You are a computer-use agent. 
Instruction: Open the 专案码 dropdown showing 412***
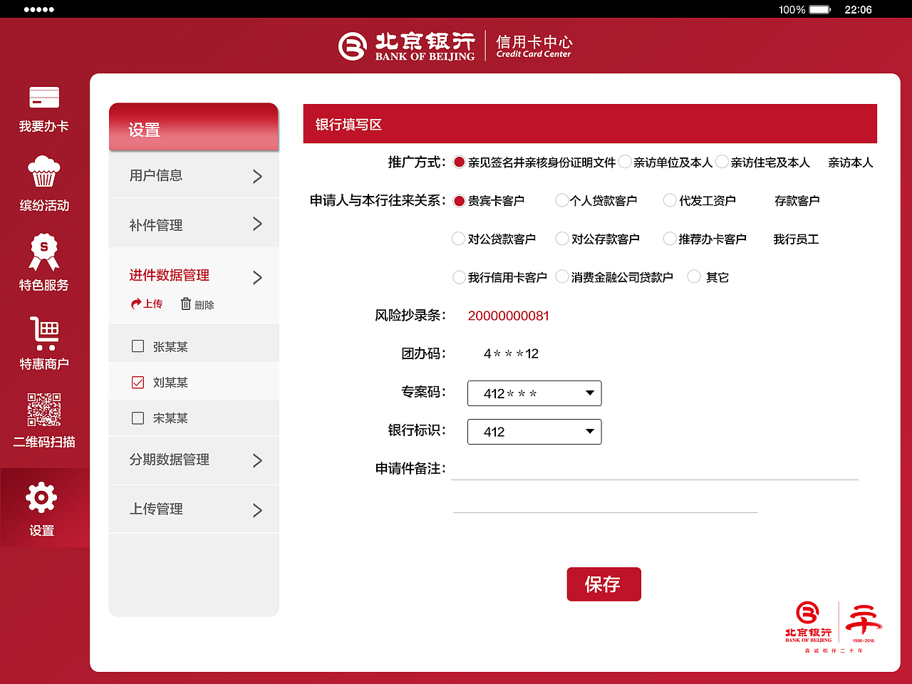[534, 393]
